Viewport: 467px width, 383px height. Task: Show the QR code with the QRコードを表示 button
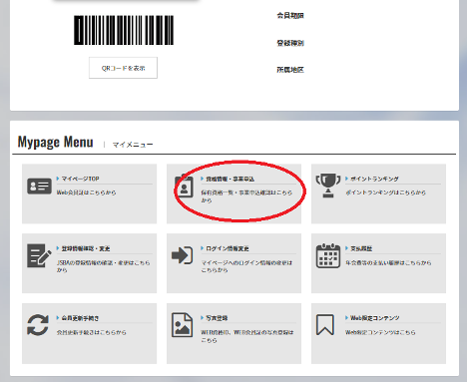tap(123, 68)
